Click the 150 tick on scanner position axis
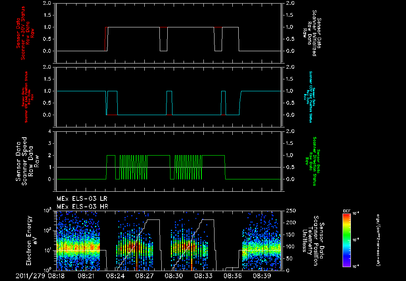 coord(290,235)
